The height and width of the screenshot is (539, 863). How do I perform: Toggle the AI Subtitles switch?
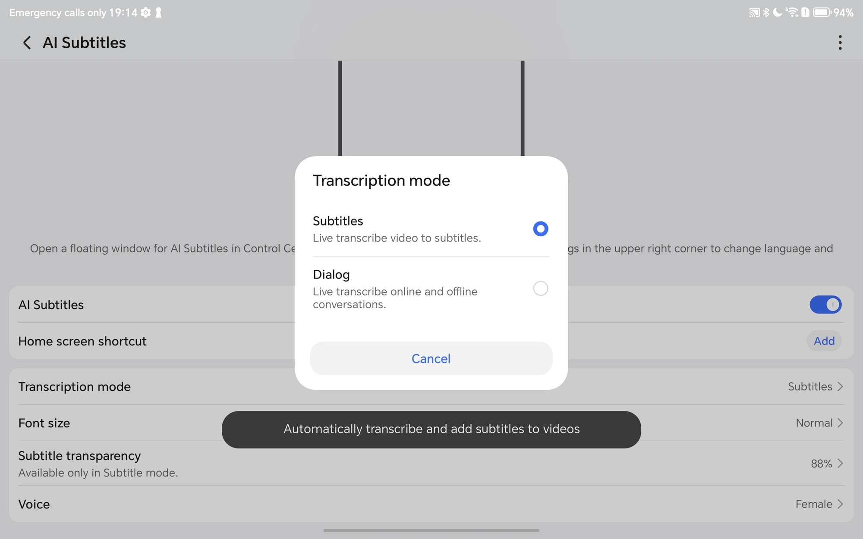click(x=825, y=305)
